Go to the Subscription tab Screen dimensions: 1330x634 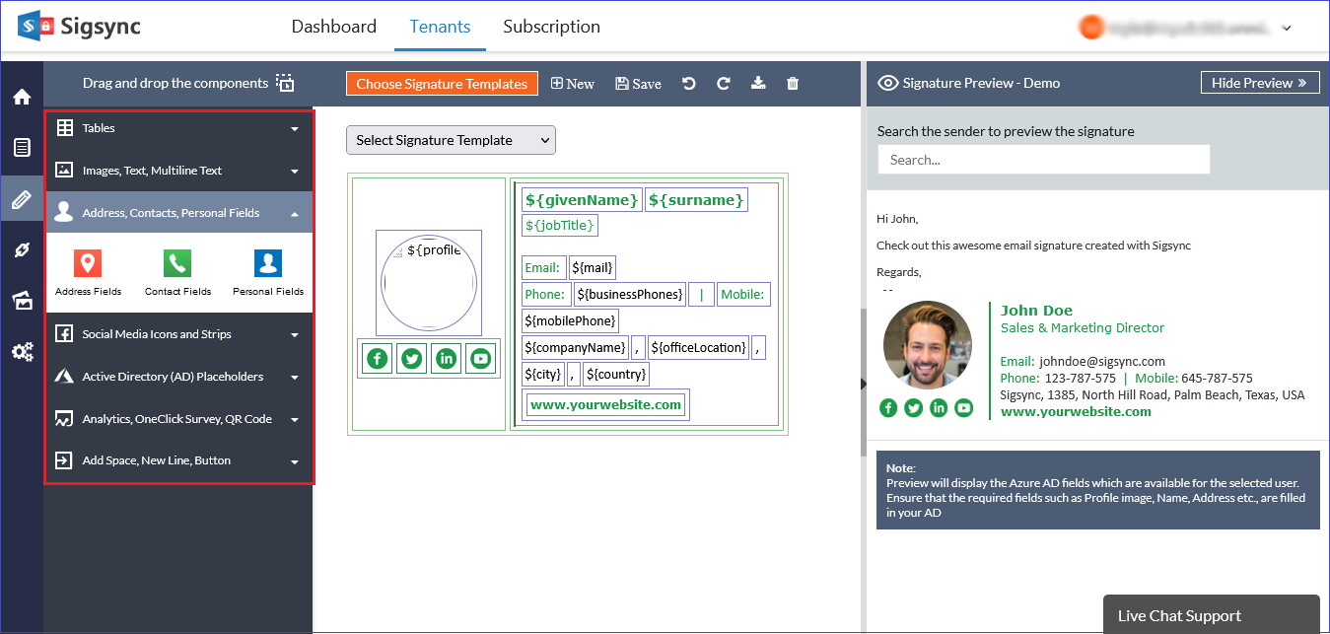(551, 27)
